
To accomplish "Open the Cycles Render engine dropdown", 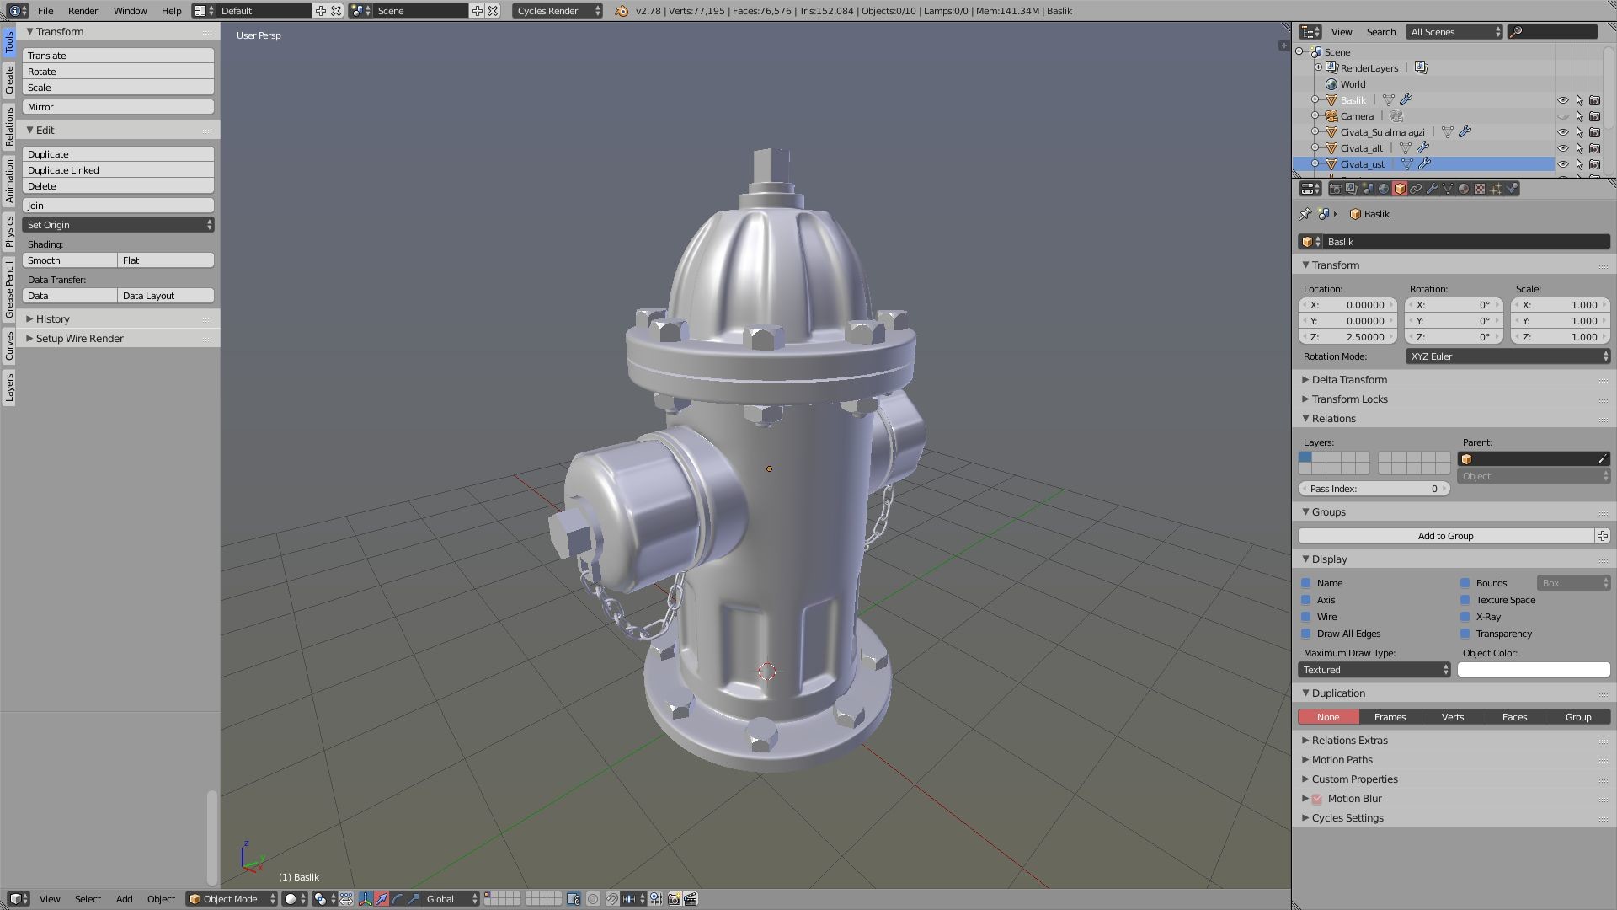I will pos(558,11).
